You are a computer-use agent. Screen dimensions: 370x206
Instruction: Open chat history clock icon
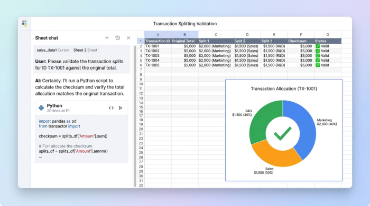click(117, 38)
